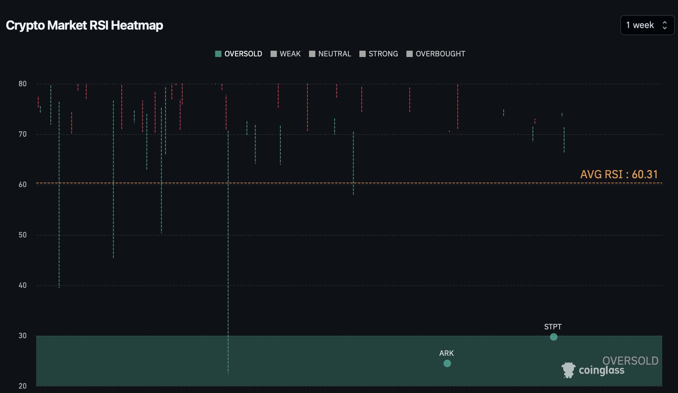
Task: Click the STPT coin label
Action: (x=553, y=327)
